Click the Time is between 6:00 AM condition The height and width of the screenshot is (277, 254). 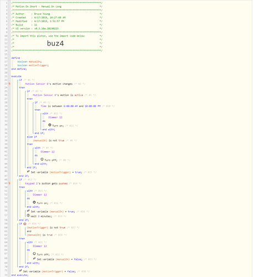(70, 106)
